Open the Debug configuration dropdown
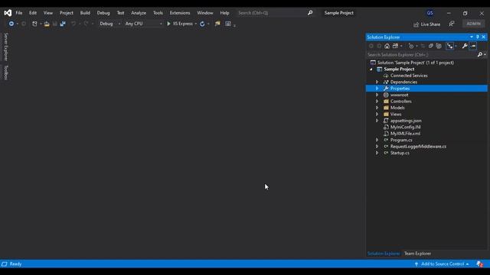The image size is (490, 275). coord(109,24)
